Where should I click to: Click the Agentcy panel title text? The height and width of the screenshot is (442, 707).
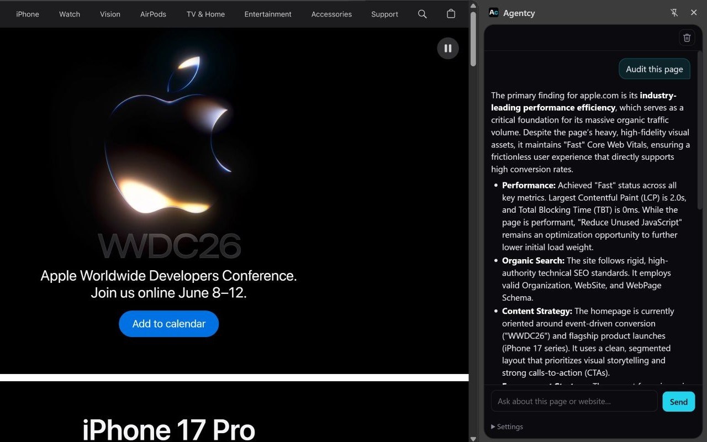click(519, 13)
